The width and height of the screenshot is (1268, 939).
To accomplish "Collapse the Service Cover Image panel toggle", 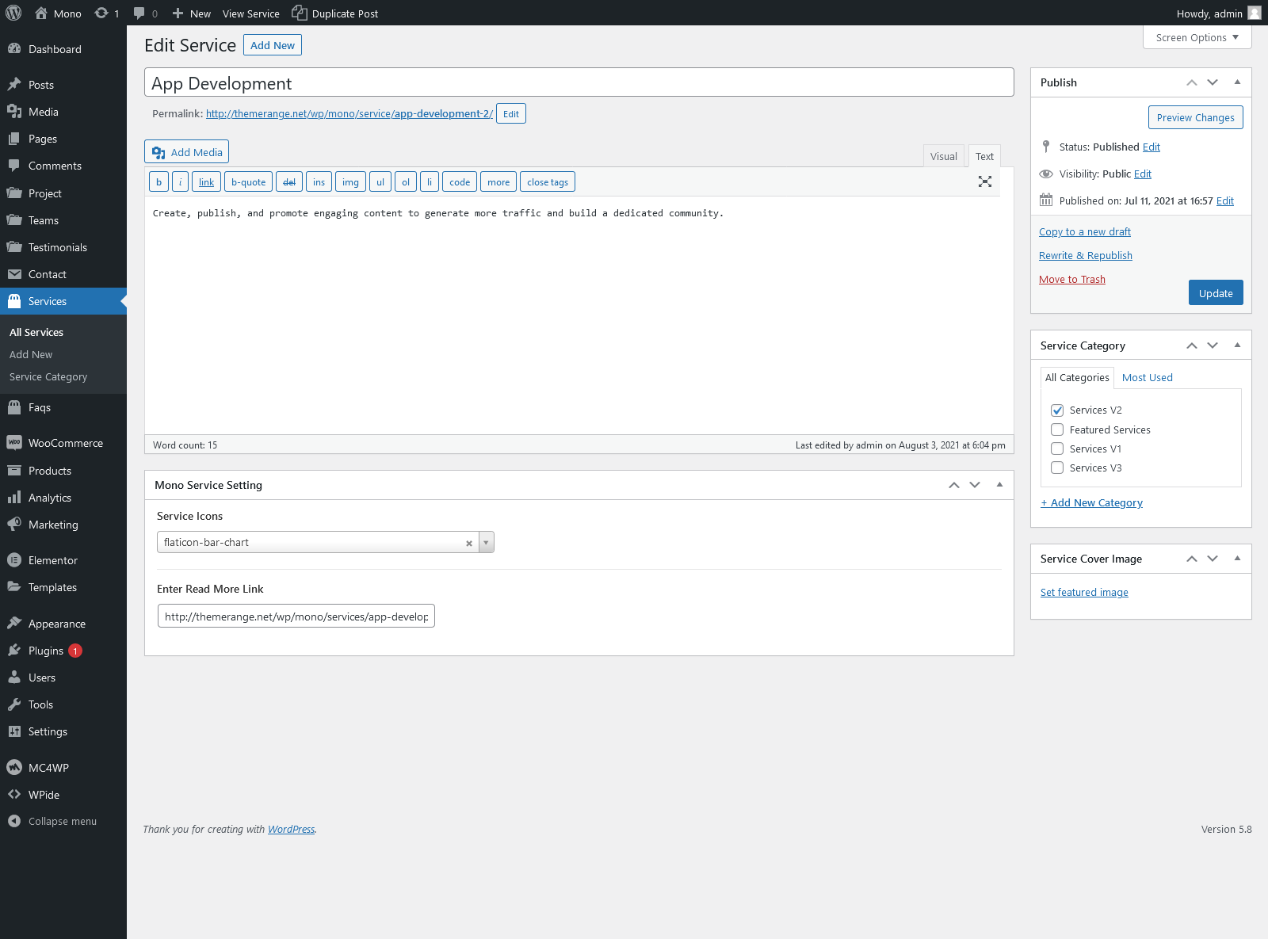I will (1237, 559).
